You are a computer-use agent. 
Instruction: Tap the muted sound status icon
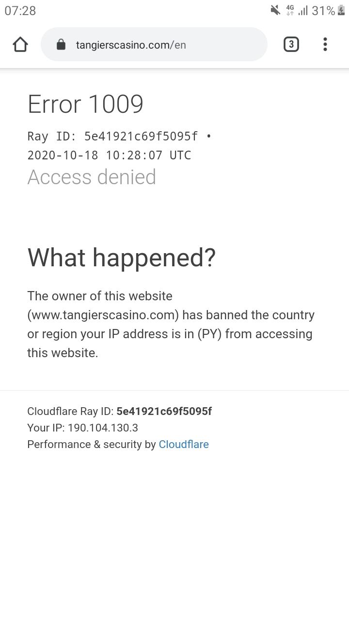tap(275, 10)
